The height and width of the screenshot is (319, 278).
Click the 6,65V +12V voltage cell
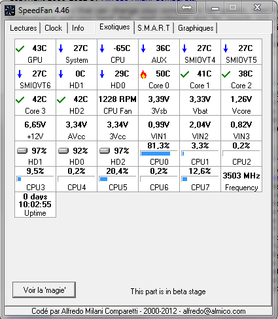tap(35, 128)
